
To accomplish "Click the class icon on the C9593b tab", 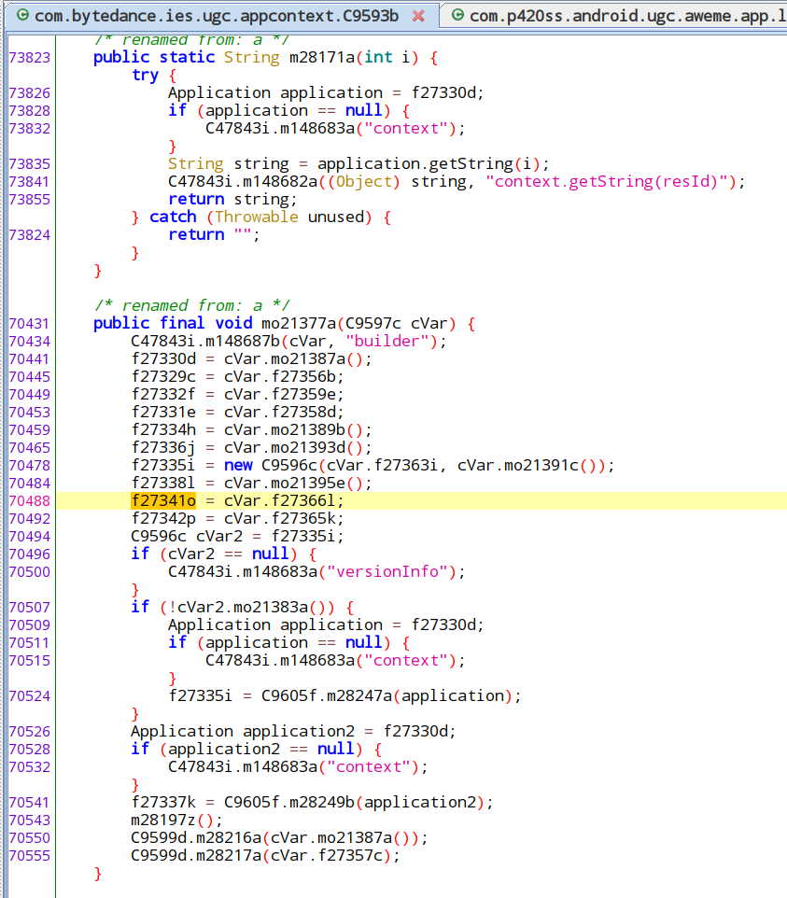I will click(x=22, y=16).
